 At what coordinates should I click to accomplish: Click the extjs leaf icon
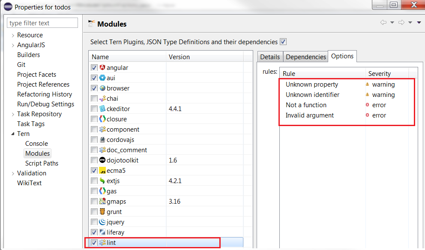tap(102, 181)
